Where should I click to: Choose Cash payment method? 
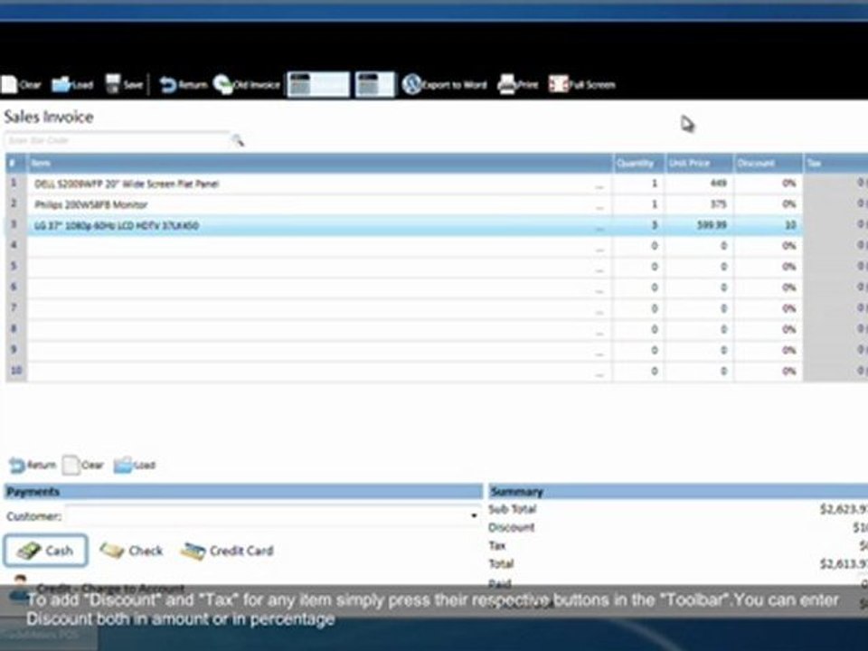45,551
